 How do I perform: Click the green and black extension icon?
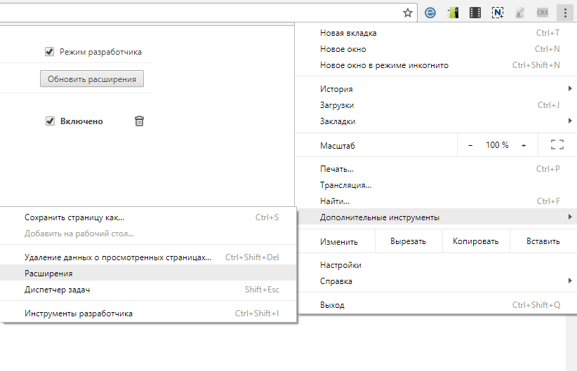tap(453, 13)
